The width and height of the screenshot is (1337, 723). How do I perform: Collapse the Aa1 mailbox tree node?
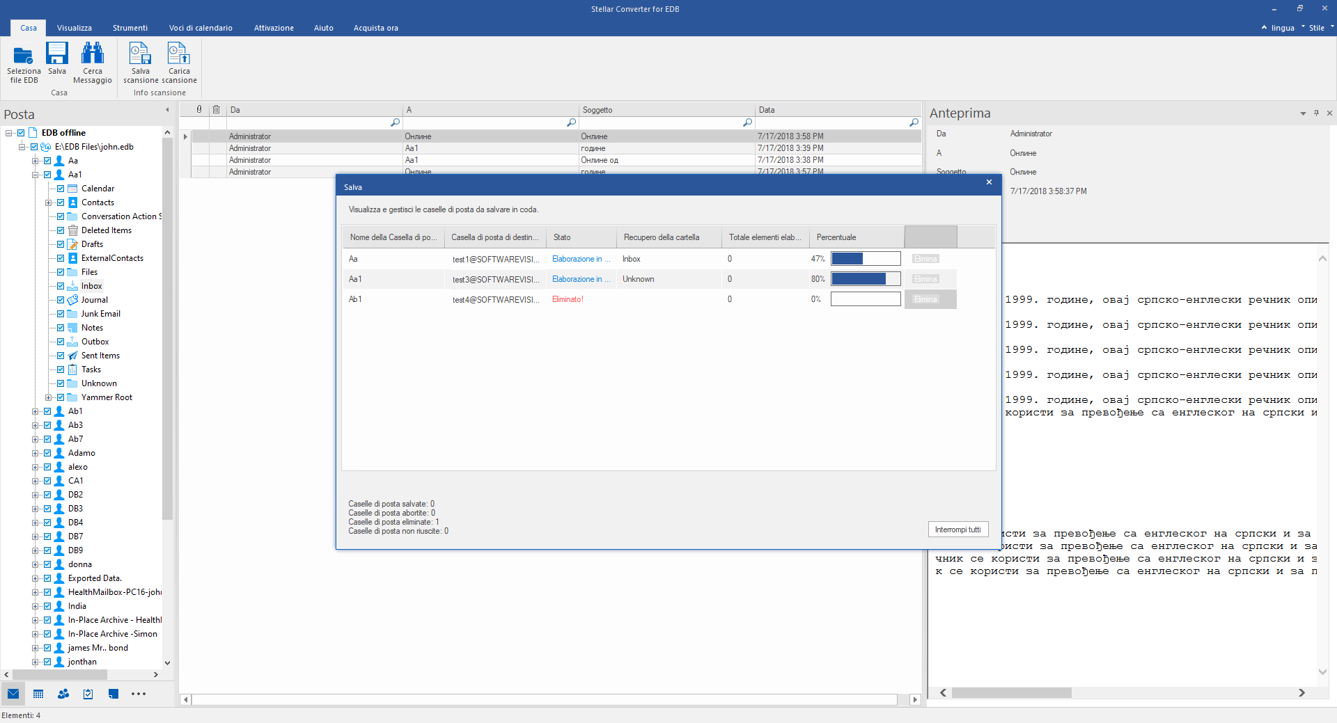35,175
